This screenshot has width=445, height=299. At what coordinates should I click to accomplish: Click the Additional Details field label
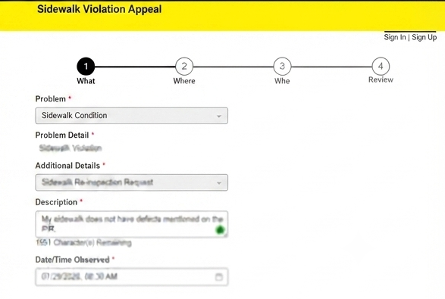[x=67, y=166]
